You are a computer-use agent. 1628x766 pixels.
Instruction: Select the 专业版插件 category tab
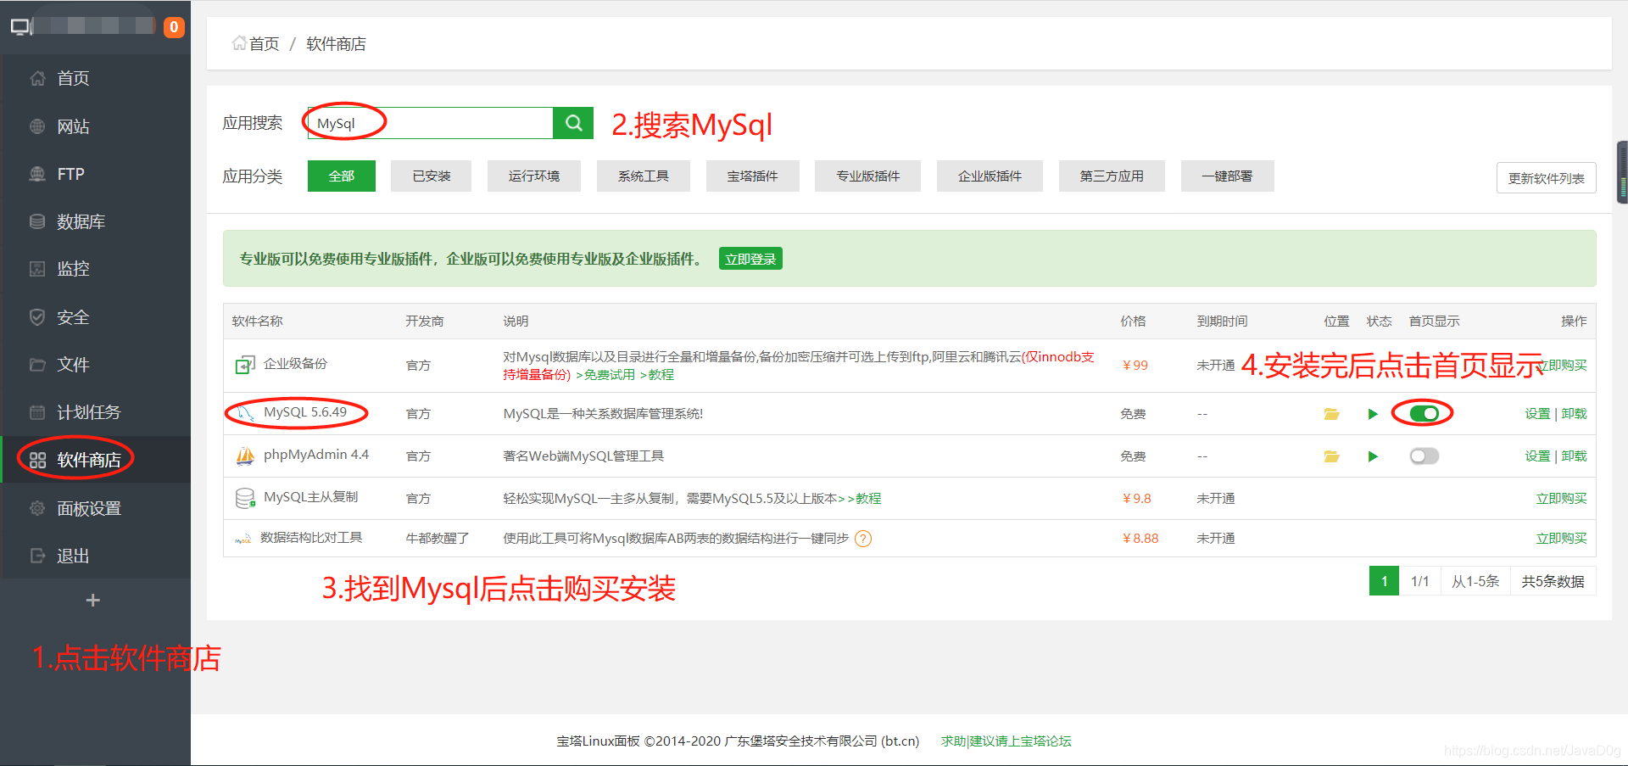[x=867, y=176]
